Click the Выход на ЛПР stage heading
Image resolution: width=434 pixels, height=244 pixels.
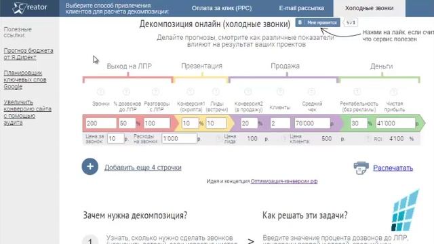click(x=130, y=66)
